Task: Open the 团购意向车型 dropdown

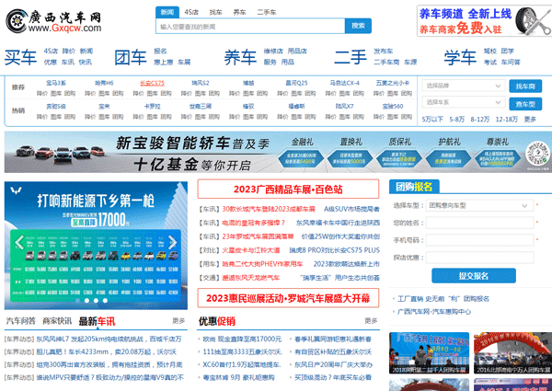Action: (x=479, y=205)
